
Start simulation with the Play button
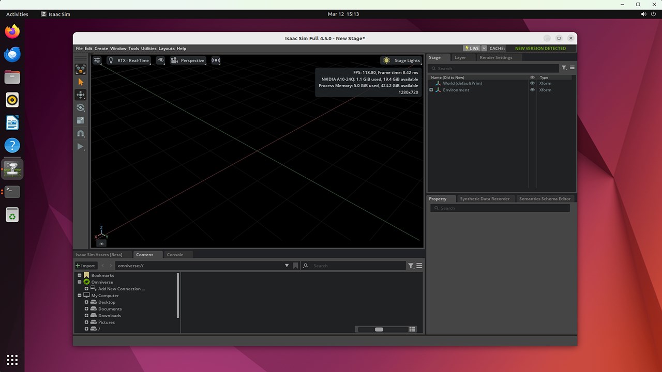81,147
